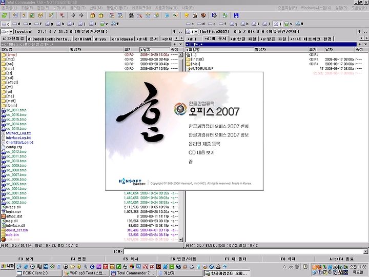Click F7 새 폴더 button
Screen dimensions: 369x277
(236, 259)
